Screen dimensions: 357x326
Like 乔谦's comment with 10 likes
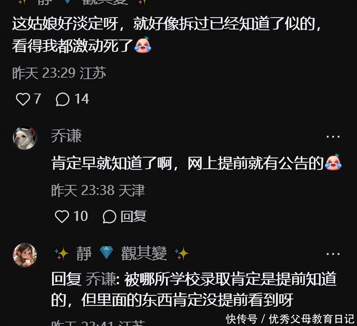[x=62, y=216]
